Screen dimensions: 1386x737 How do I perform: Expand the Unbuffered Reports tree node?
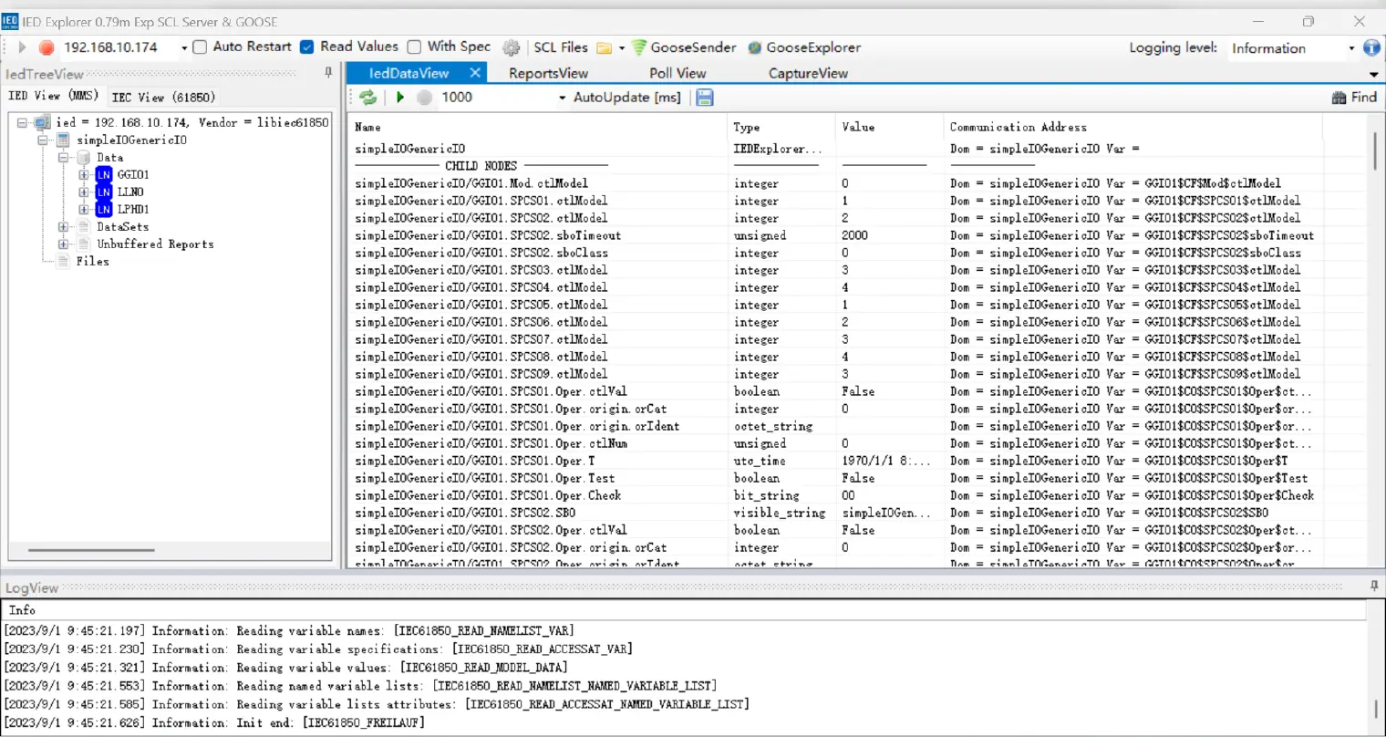[x=63, y=244]
